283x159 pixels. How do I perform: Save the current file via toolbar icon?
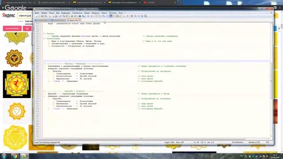pos(42,16)
